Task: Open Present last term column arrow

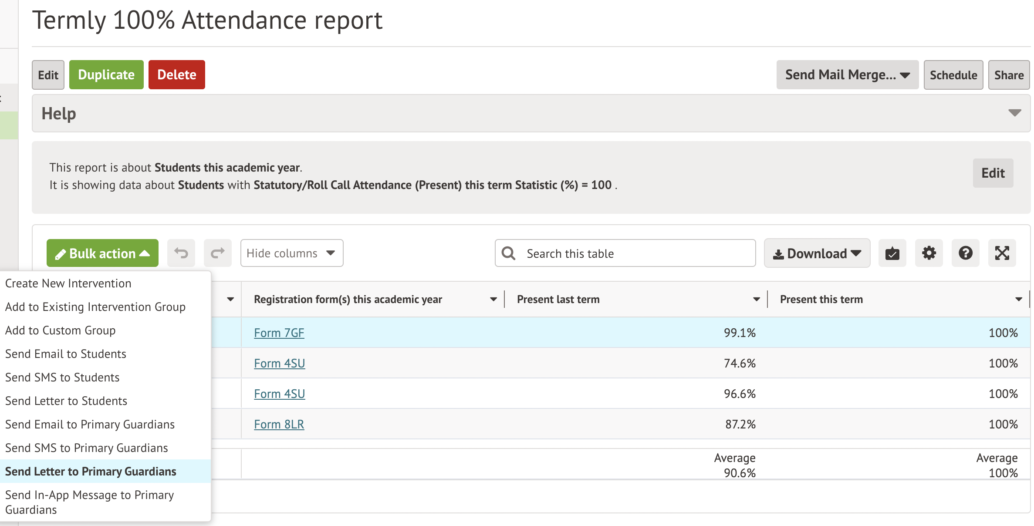Action: (x=756, y=299)
